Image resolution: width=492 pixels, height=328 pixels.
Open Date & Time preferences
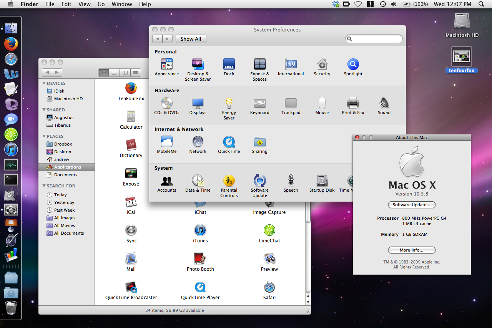tap(198, 181)
